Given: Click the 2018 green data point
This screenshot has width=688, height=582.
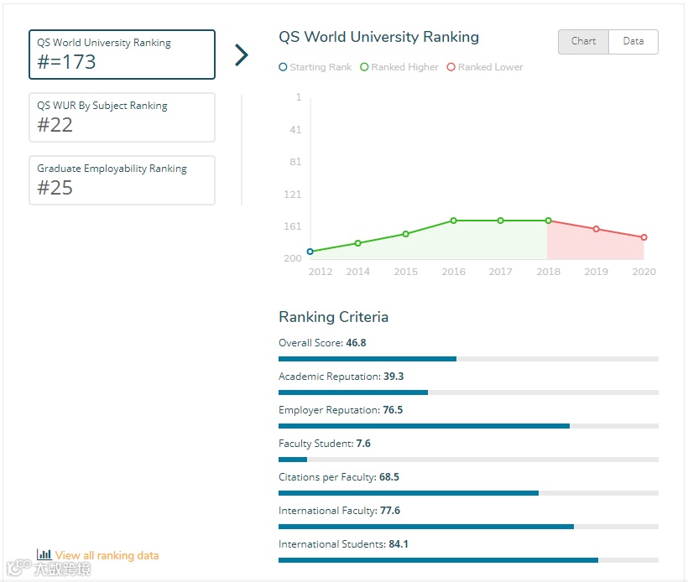Looking at the screenshot, I should 549,221.
